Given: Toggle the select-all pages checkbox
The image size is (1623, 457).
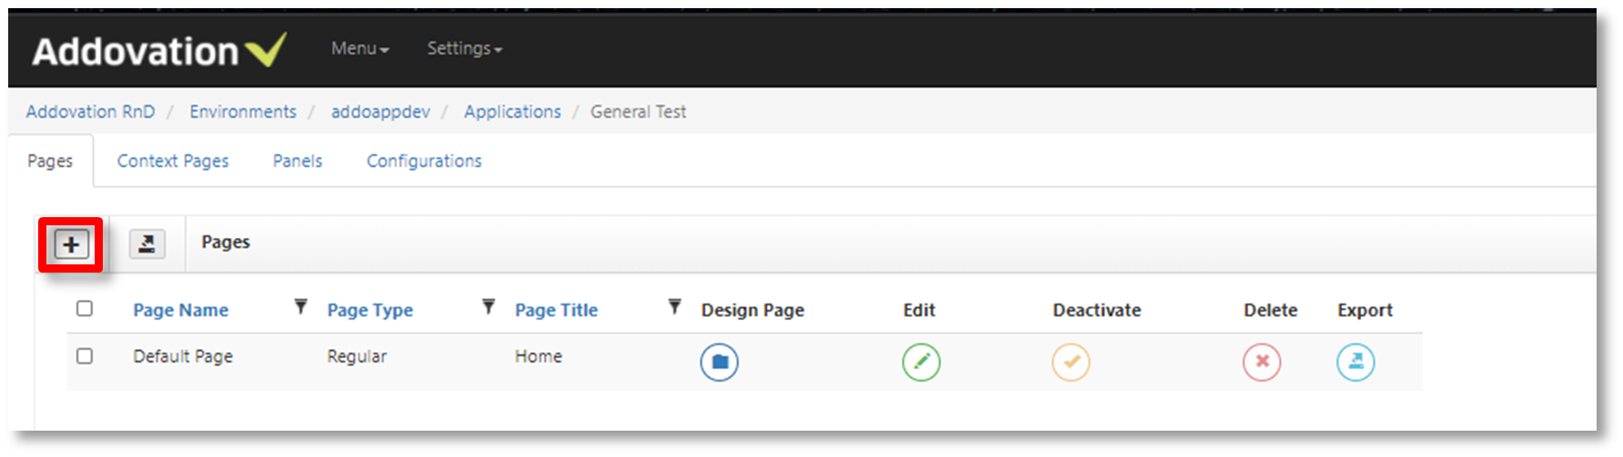Looking at the screenshot, I should [85, 309].
